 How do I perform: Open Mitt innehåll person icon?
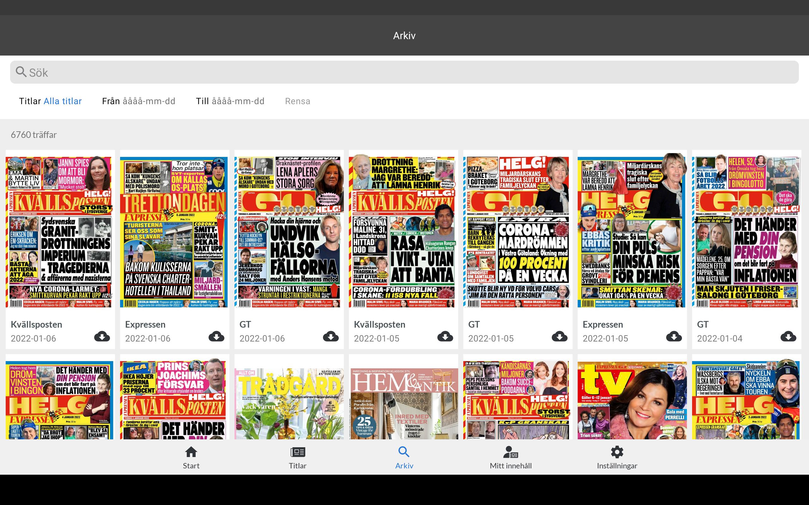point(510,452)
